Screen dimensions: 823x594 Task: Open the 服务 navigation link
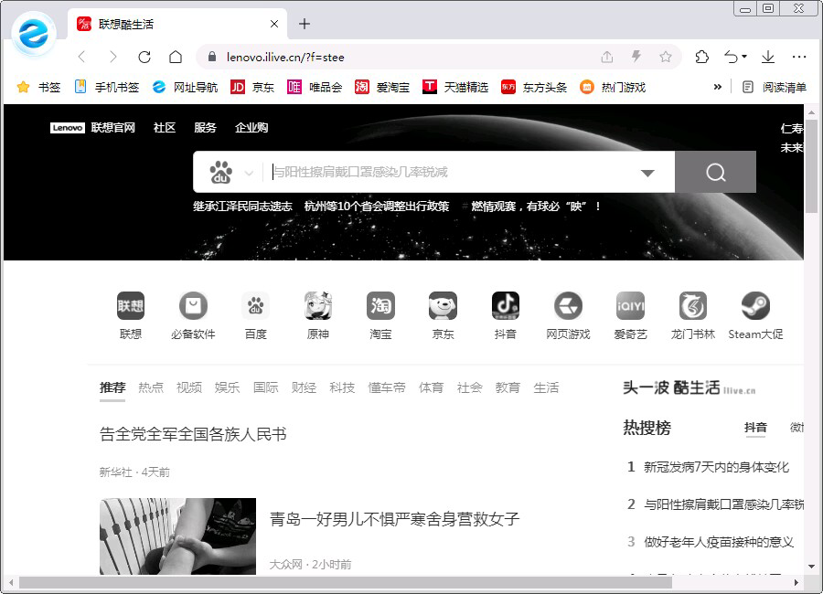coord(205,128)
